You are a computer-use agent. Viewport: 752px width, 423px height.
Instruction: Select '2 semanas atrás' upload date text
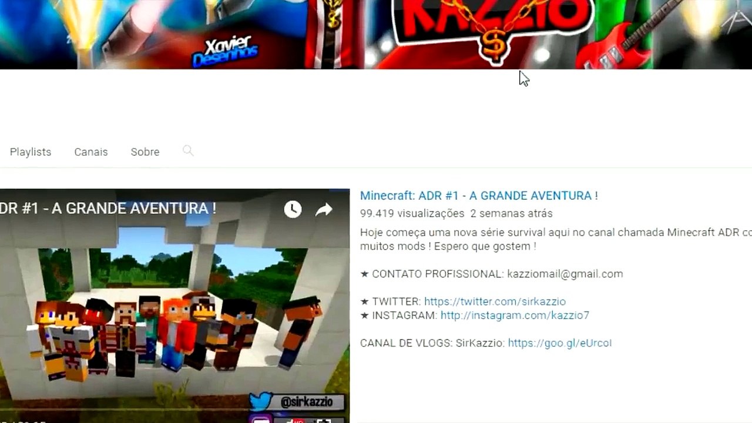coord(512,213)
